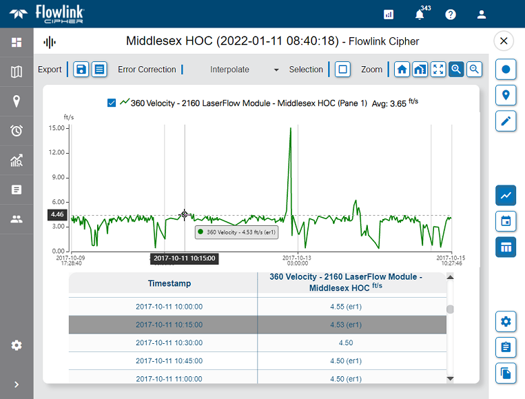
Task: Click the zoom out magnifier icon
Action: pyautogui.click(x=474, y=69)
